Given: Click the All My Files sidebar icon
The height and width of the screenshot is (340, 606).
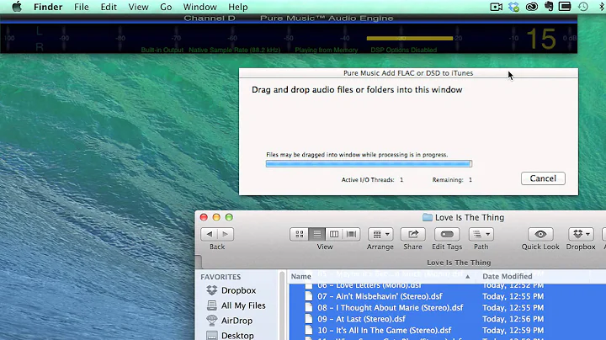Looking at the screenshot, I should click(212, 305).
